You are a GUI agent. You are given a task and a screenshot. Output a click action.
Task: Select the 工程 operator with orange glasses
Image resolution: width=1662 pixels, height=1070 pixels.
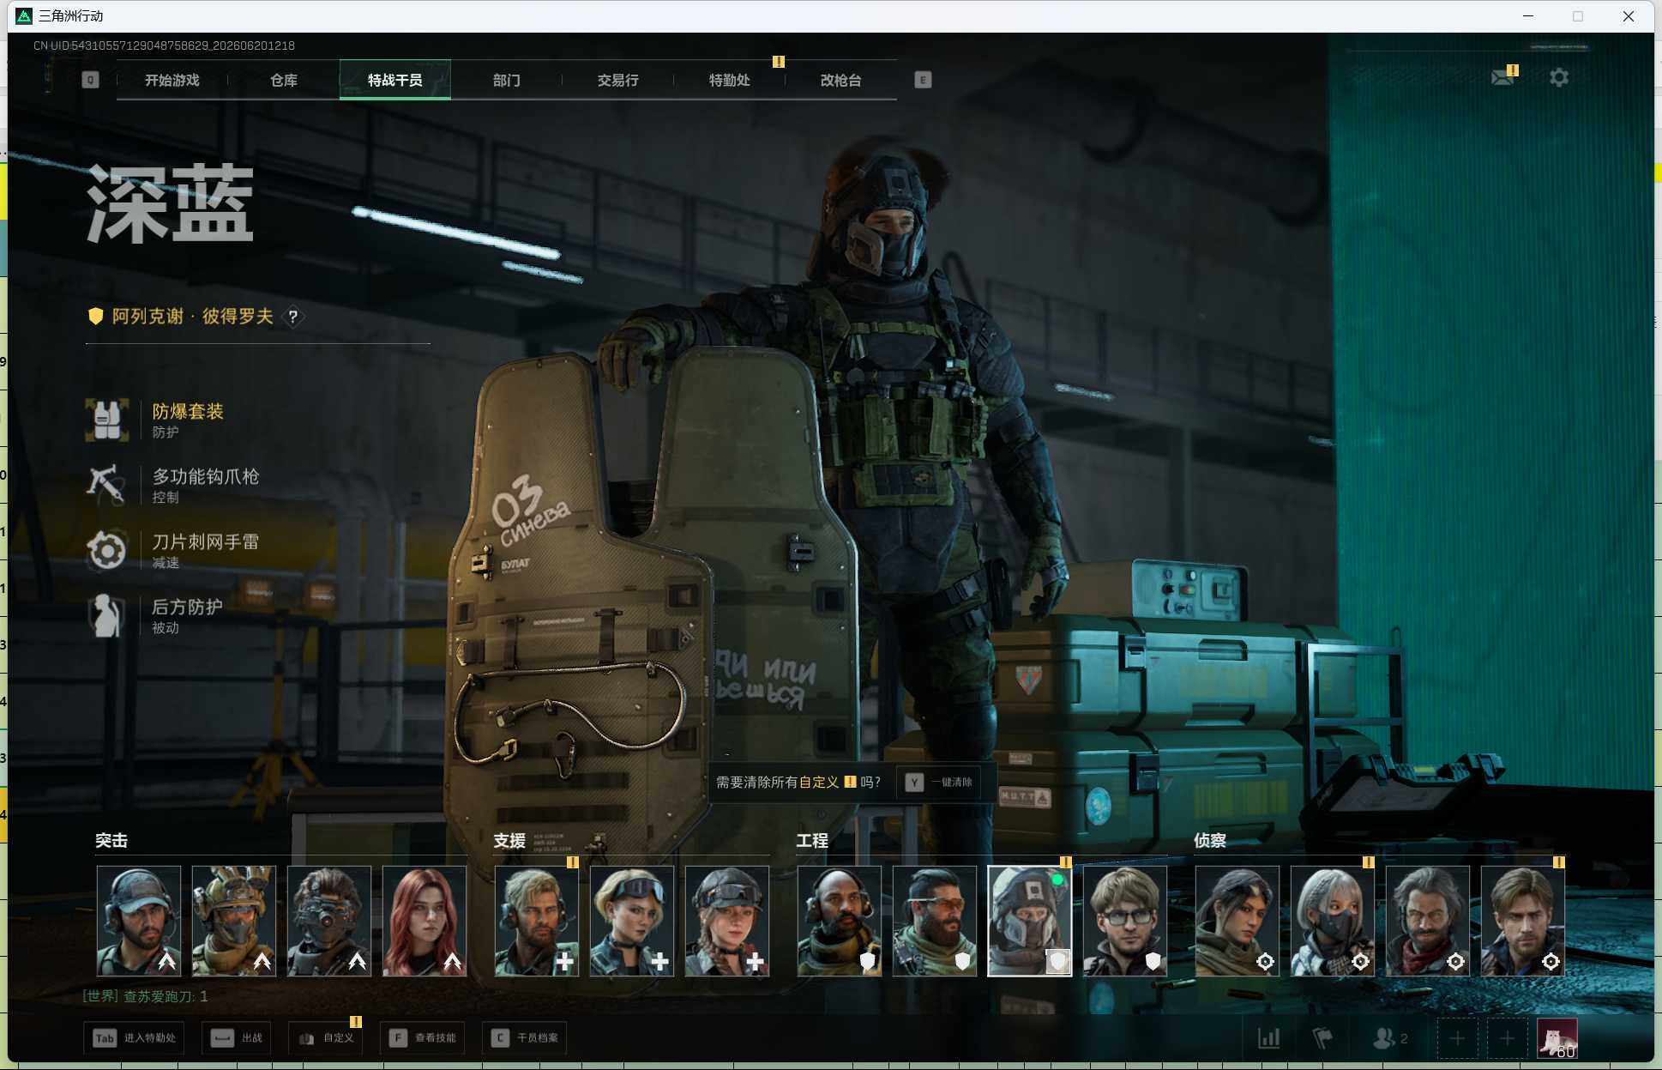click(x=935, y=921)
